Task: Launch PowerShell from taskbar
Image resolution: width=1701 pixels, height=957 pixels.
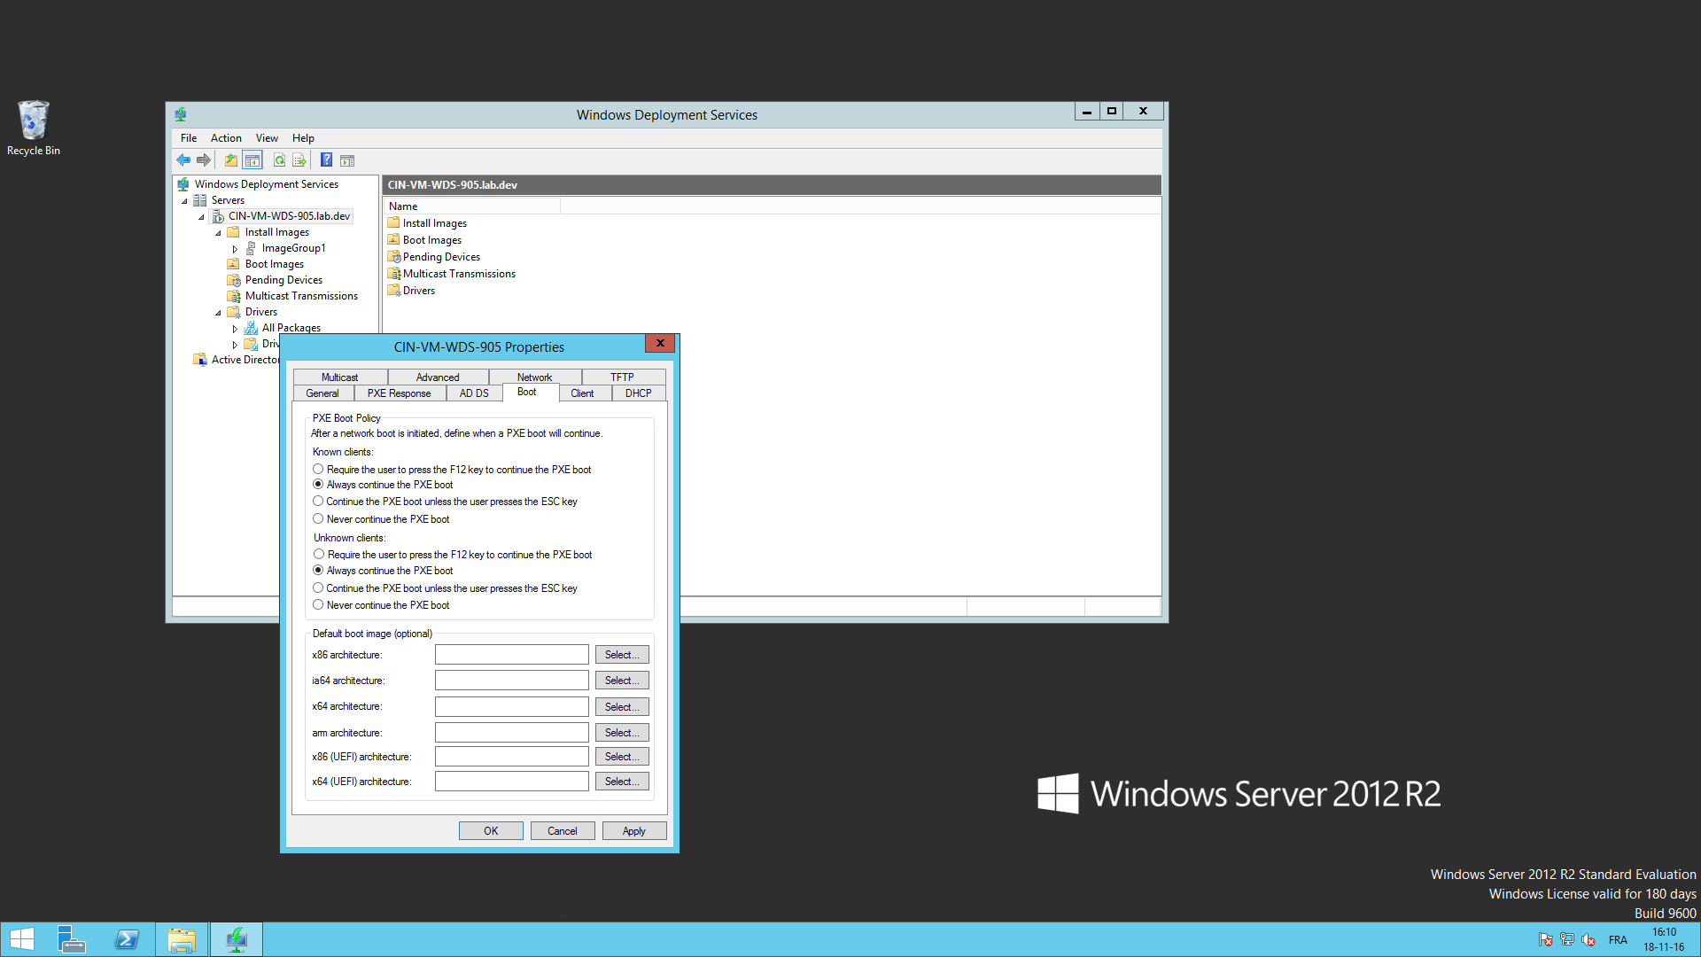Action: [x=127, y=939]
